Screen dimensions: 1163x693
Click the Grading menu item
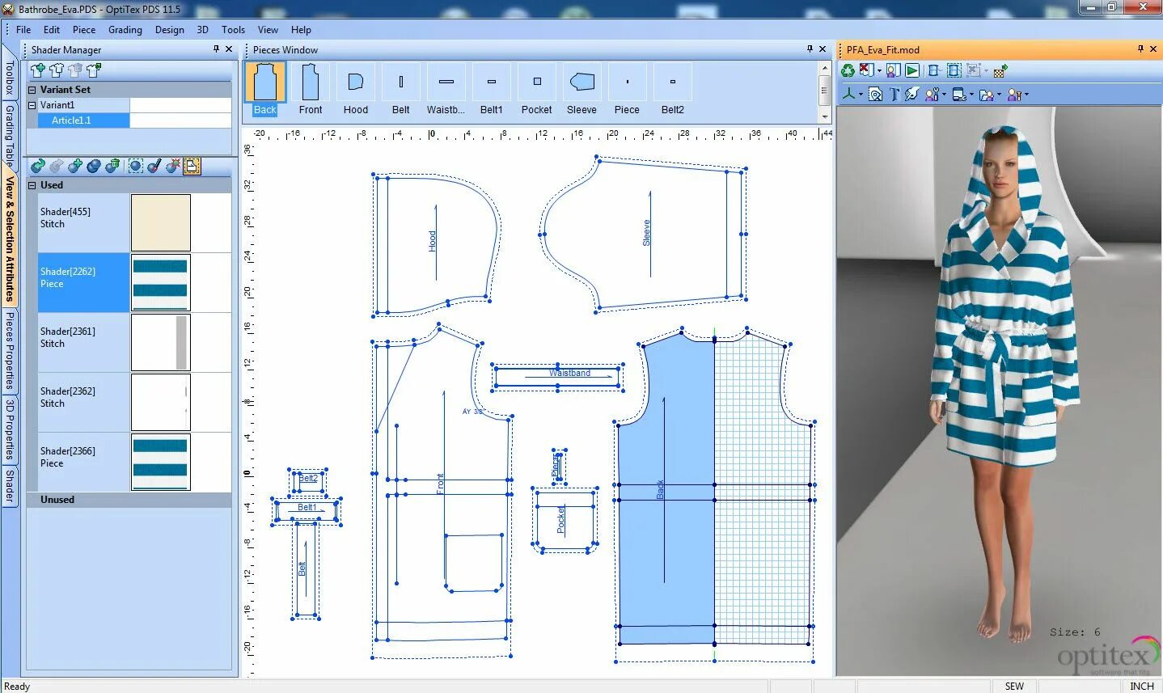coord(125,30)
